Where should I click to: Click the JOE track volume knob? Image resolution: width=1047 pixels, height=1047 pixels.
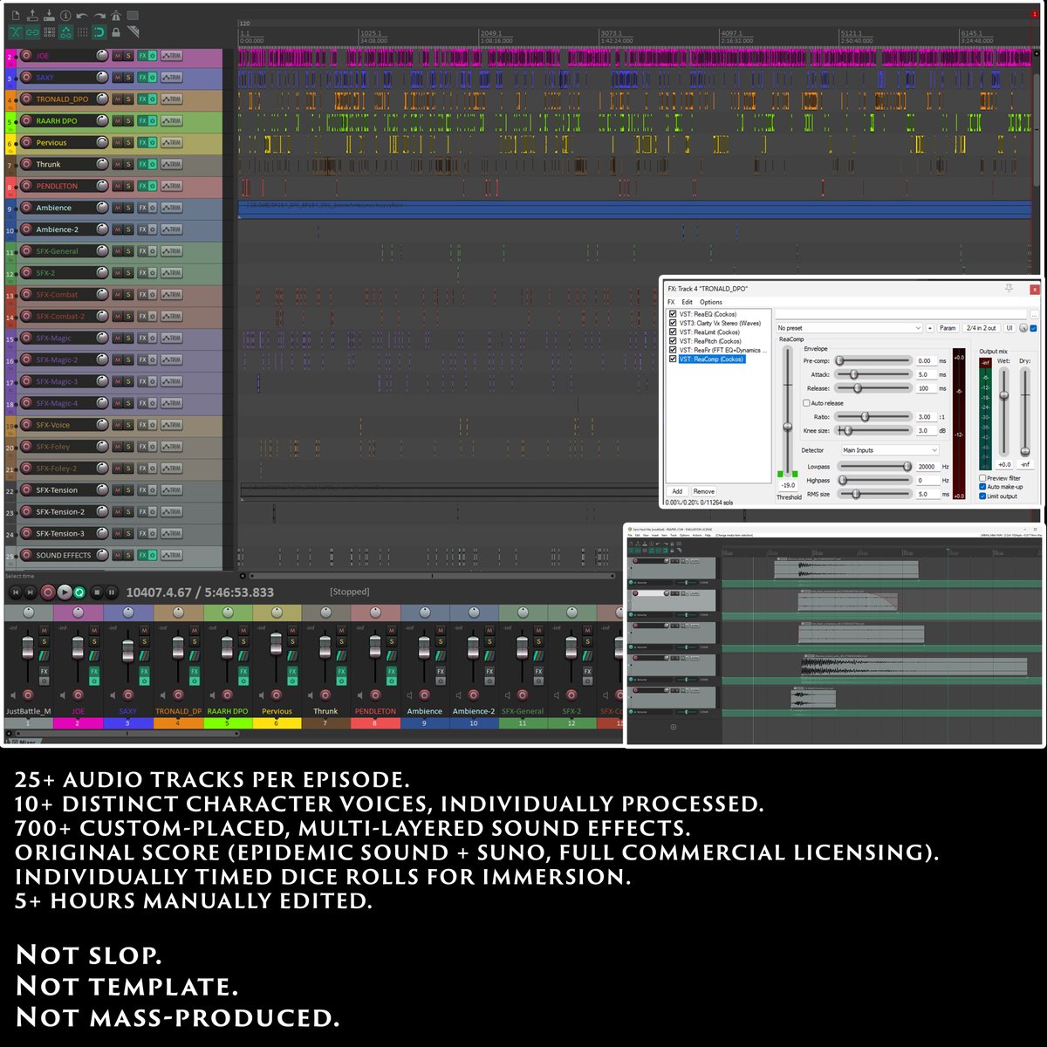[x=102, y=55]
